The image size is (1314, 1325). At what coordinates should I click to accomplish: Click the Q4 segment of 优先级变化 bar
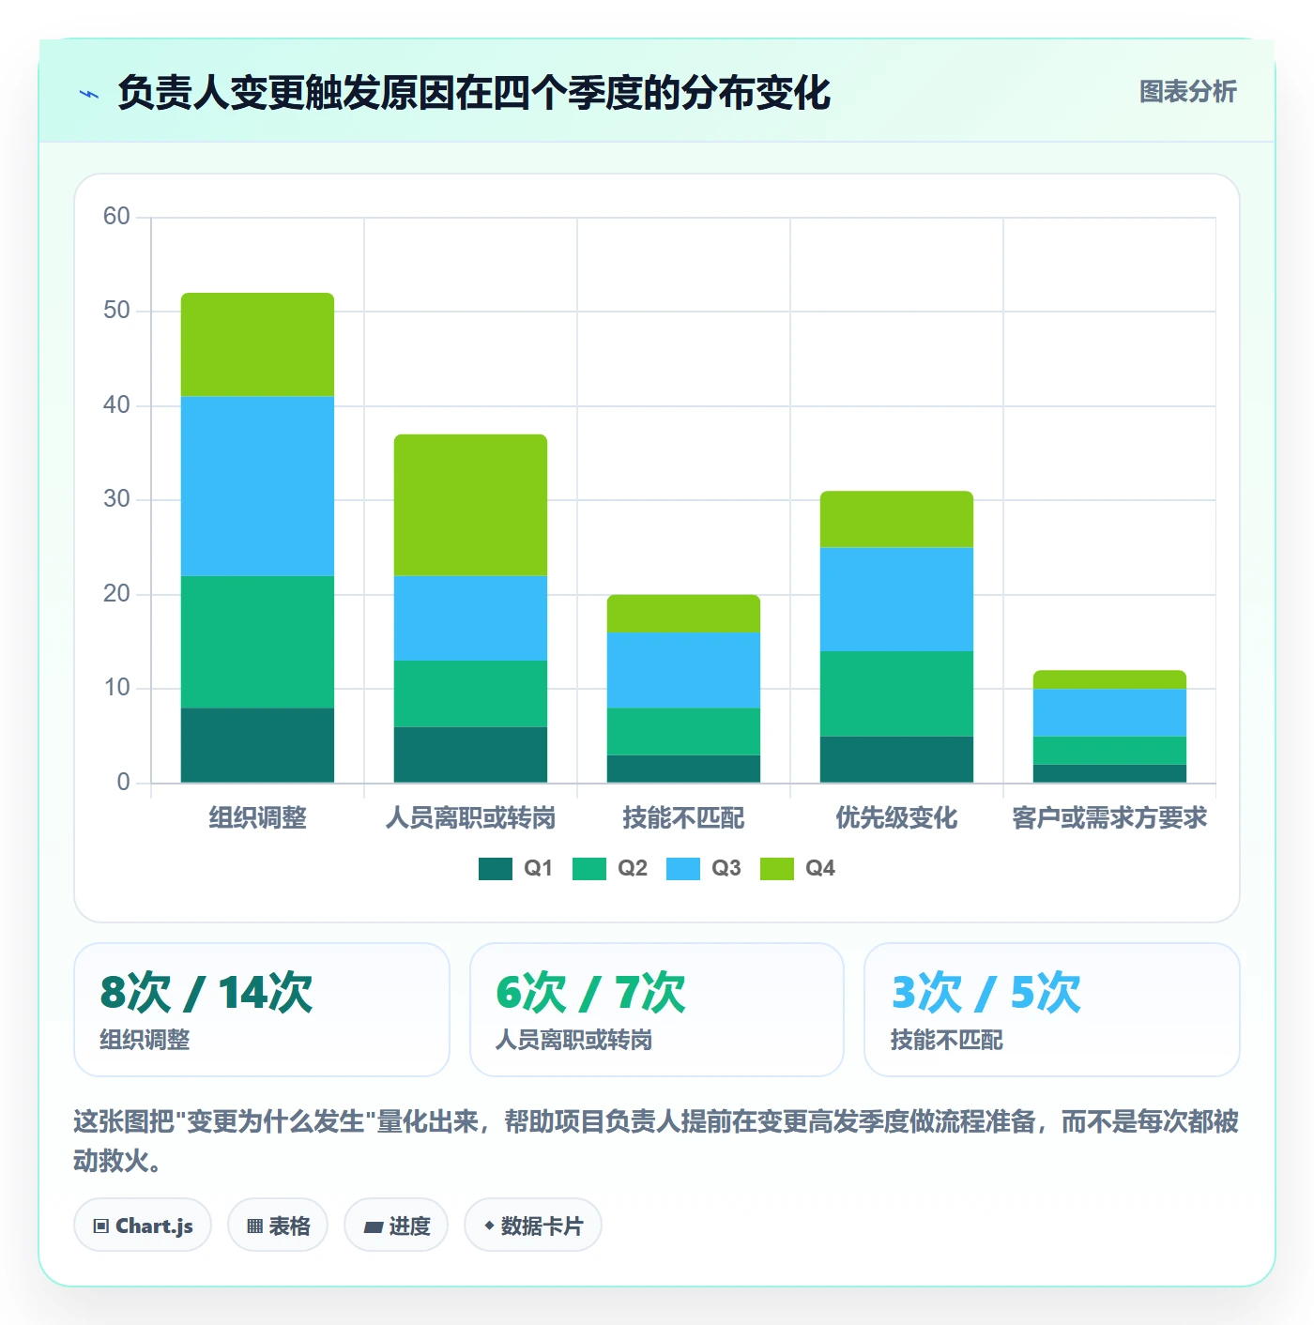click(896, 519)
